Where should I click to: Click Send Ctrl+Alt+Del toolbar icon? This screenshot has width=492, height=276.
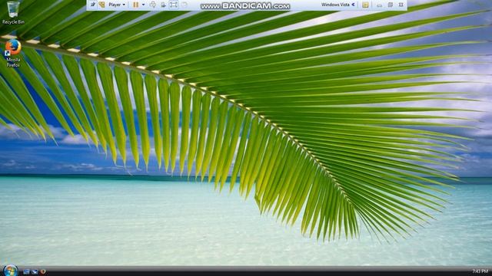(153, 5)
